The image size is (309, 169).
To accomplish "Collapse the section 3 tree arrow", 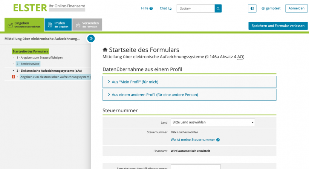I will [x=14, y=71].
